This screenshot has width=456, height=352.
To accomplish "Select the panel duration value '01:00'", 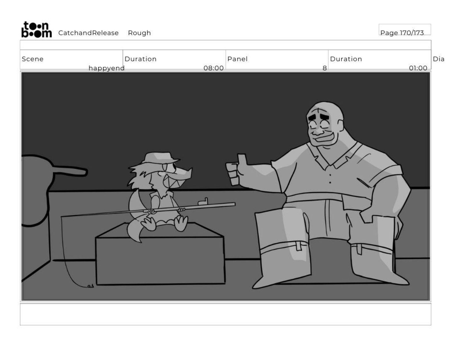I will [418, 68].
